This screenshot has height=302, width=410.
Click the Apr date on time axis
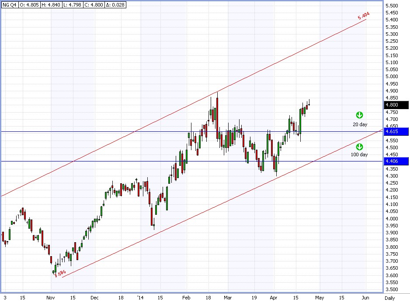pos(274,298)
